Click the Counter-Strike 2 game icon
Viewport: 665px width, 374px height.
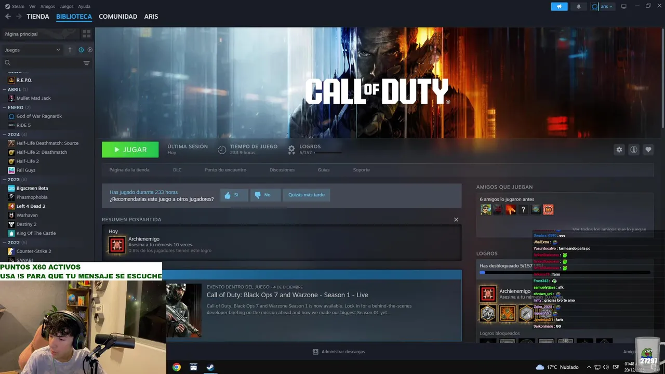point(11,251)
